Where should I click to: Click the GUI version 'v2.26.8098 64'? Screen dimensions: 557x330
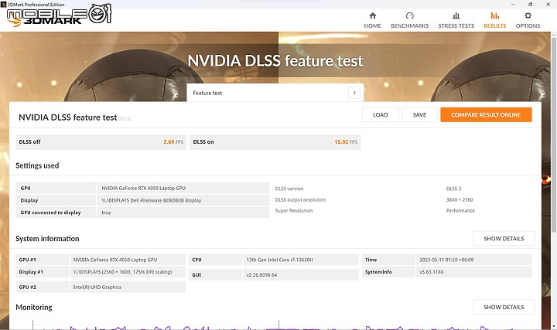(x=261, y=275)
